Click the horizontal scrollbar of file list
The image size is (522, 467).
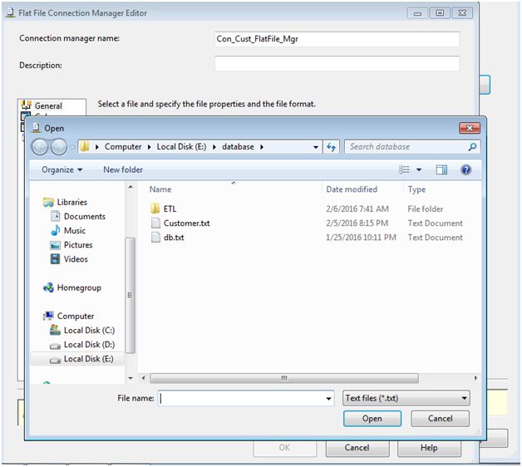coord(284,378)
